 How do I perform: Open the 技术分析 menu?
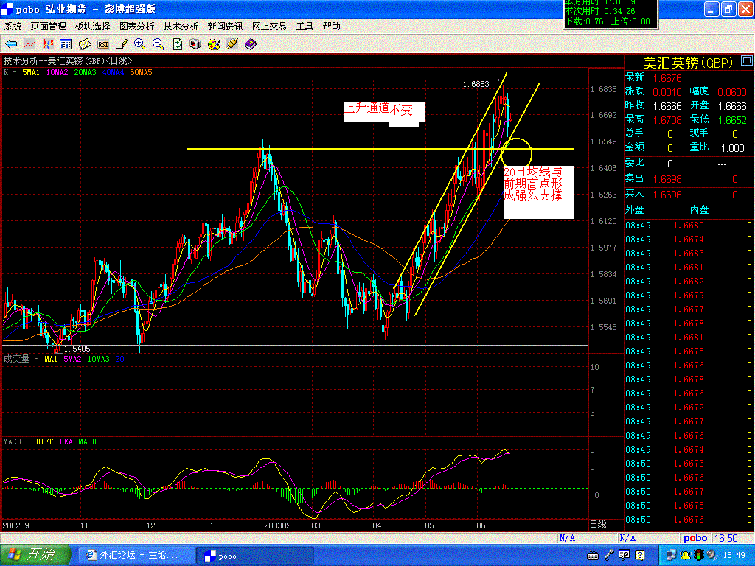(181, 27)
